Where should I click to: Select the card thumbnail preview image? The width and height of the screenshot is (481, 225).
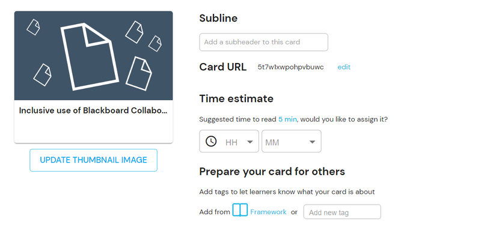click(x=94, y=56)
